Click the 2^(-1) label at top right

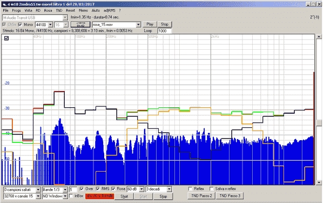pyautogui.click(x=314, y=17)
